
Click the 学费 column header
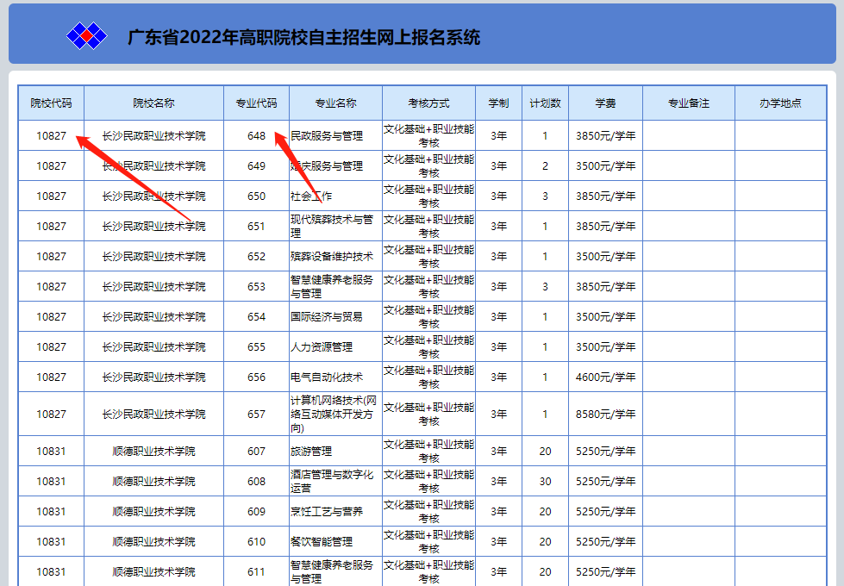click(x=605, y=103)
